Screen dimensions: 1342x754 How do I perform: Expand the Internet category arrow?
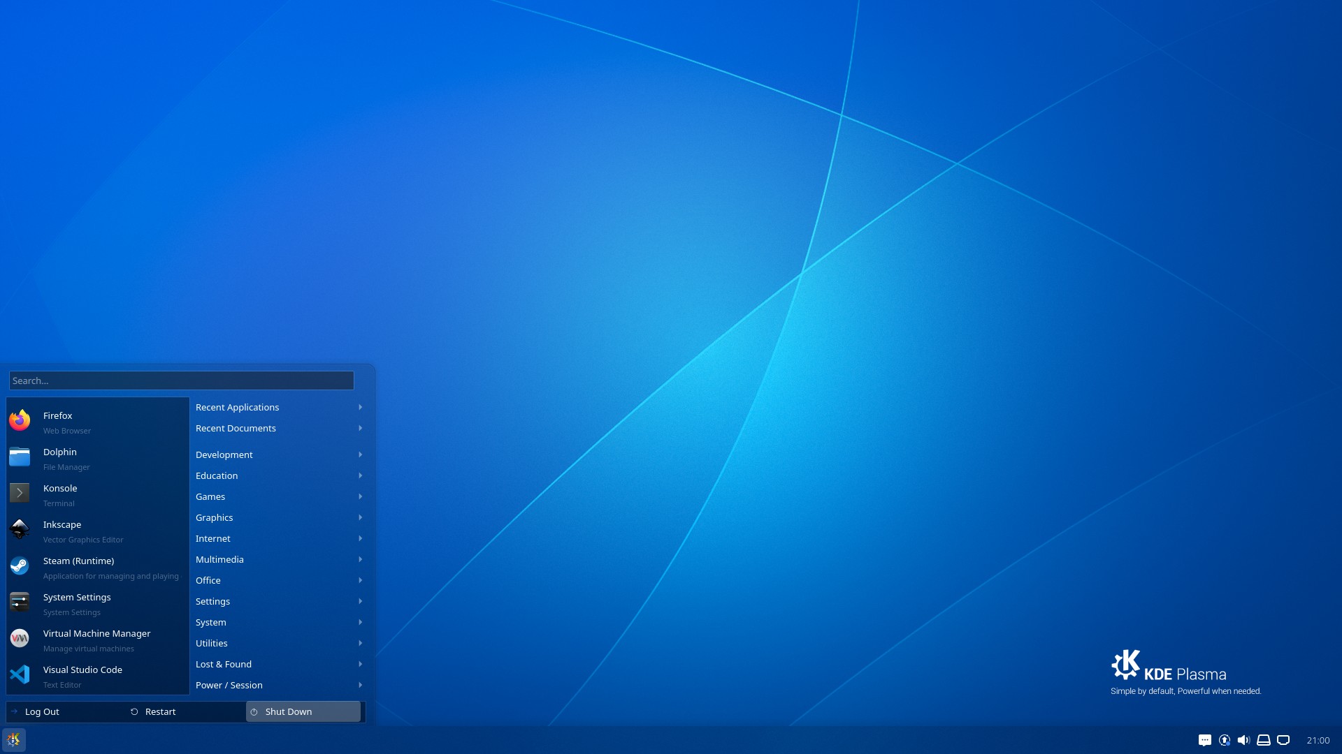click(361, 538)
